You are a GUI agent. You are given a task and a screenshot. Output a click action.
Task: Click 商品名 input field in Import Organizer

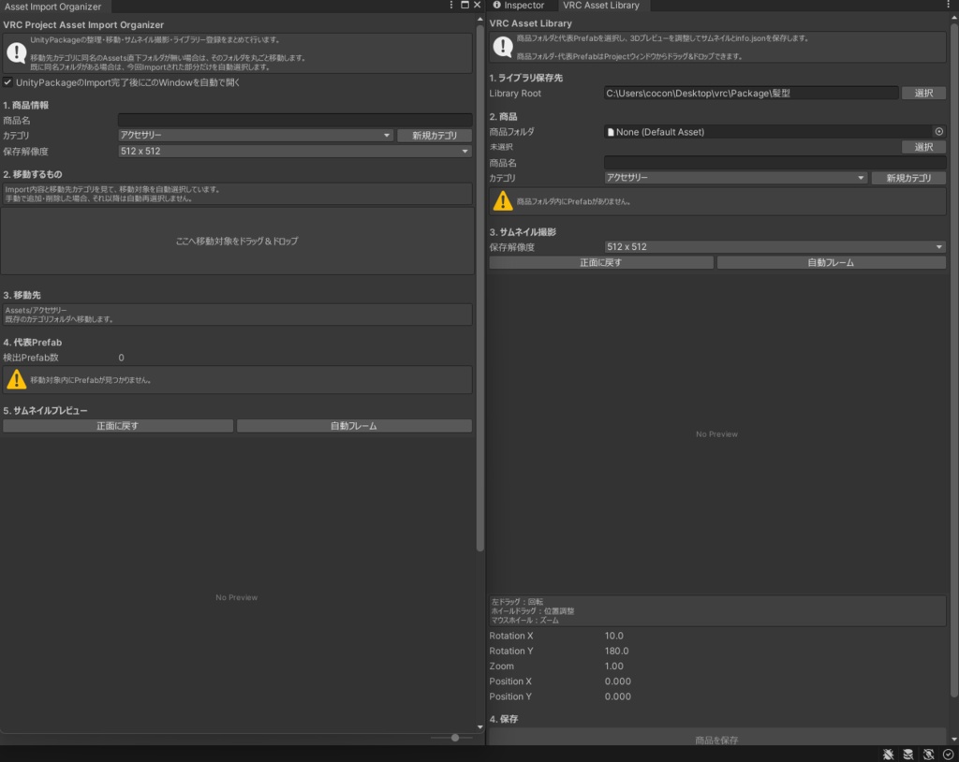pyautogui.click(x=295, y=120)
